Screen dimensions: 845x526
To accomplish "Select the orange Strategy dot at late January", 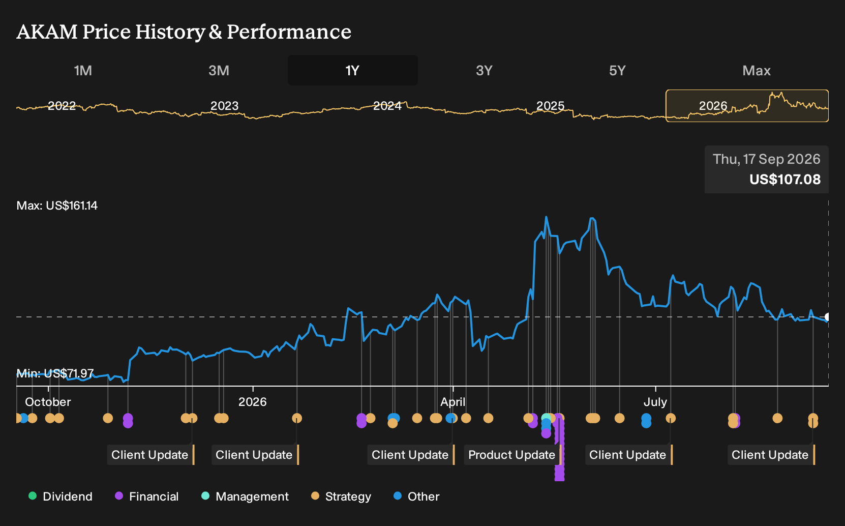I will coord(297,418).
